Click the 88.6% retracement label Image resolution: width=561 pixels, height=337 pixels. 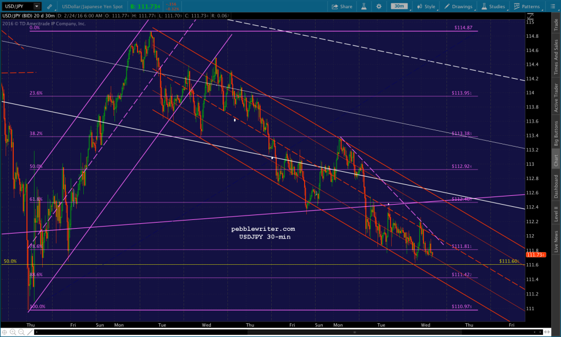pos(36,275)
